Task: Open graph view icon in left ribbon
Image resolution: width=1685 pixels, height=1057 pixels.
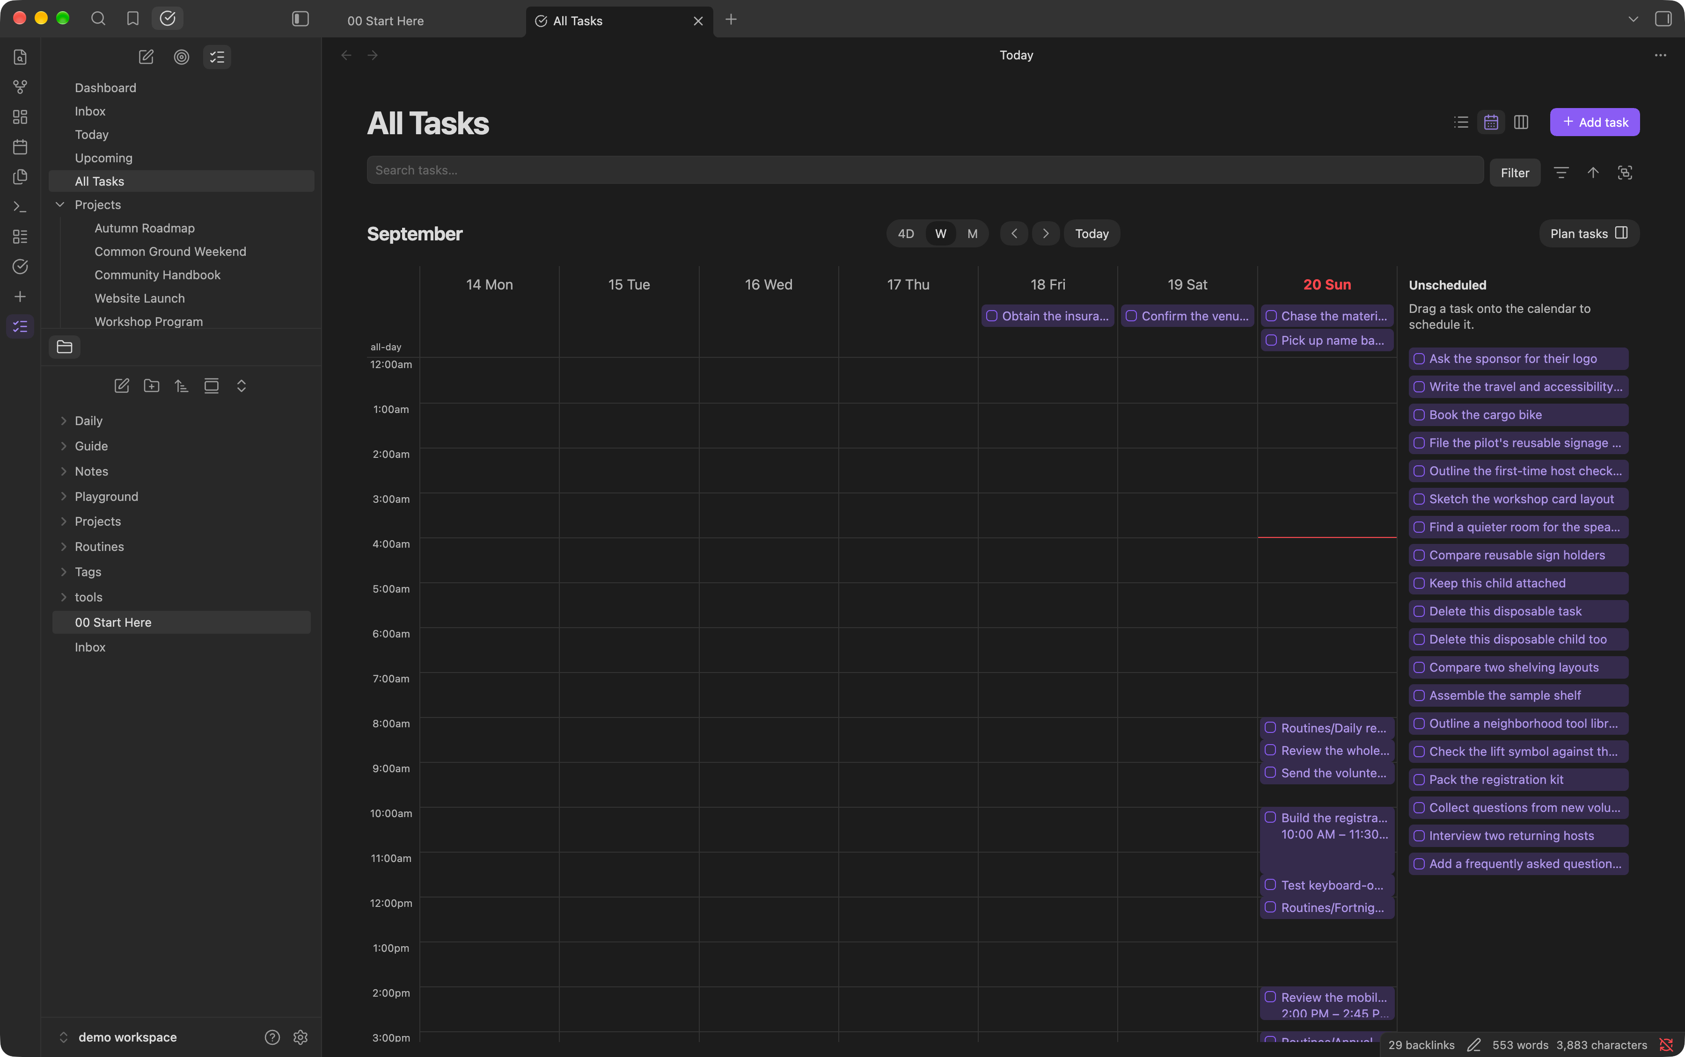Action: [x=20, y=87]
